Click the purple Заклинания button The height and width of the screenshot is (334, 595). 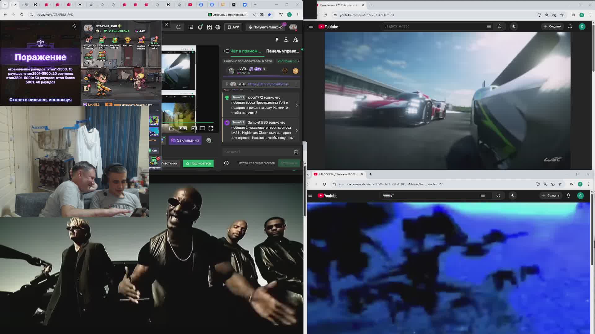185,140
